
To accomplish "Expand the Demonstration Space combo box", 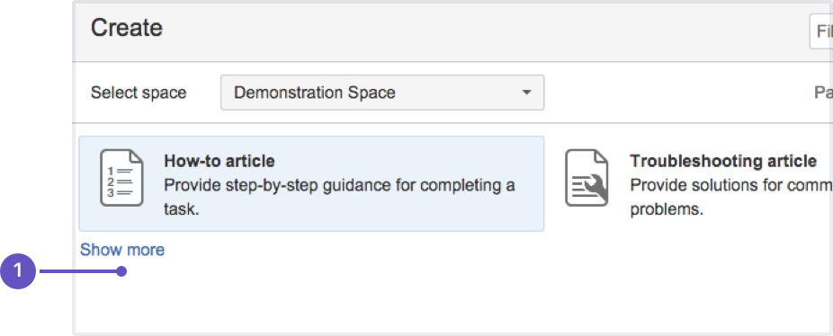I will pyautogui.click(x=382, y=93).
